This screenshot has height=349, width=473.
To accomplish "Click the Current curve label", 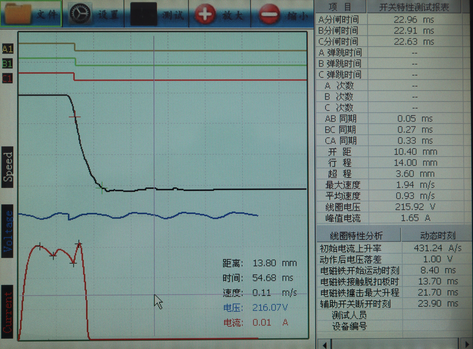I will pyautogui.click(x=7, y=312).
